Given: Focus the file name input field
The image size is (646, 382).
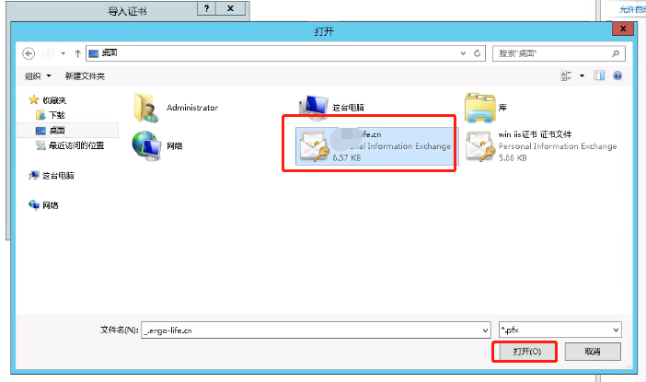Looking at the screenshot, I should tap(311, 330).
